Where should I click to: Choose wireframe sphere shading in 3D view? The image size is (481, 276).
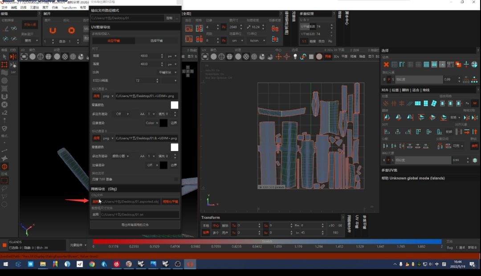tap(40, 56)
